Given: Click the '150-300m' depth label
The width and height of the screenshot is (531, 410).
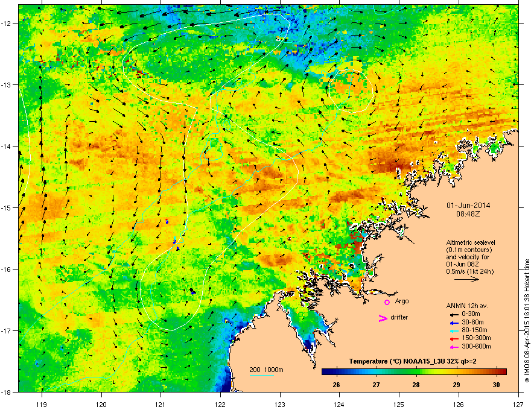Looking at the screenshot, I should tap(476, 338).
